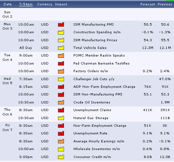Click yellow impact icon for Natural Gas Storage
This screenshot has height=162, width=174.
61,118
